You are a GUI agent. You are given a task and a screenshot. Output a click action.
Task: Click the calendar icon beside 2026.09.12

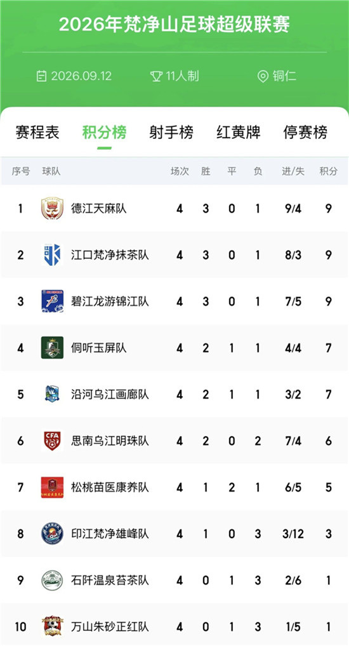[x=42, y=76]
